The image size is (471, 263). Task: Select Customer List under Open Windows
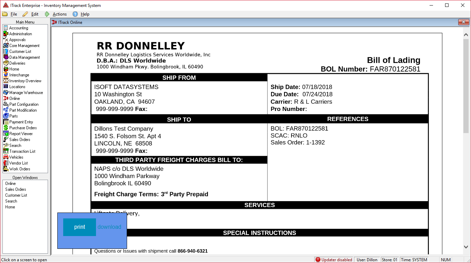[16, 195]
